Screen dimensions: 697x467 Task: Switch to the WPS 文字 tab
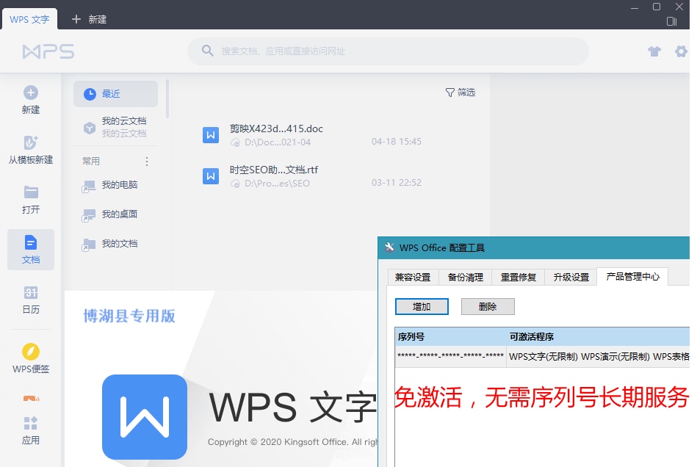pyautogui.click(x=30, y=19)
